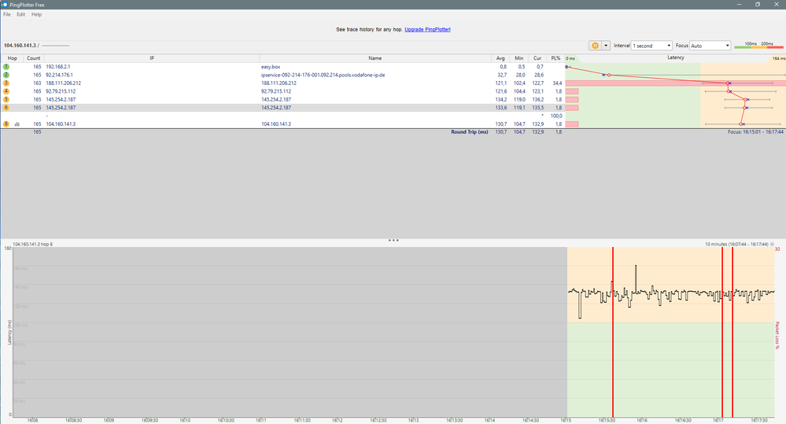Click the target address field 104.160.141.3
Screen dimensions: 786x424
20,46
